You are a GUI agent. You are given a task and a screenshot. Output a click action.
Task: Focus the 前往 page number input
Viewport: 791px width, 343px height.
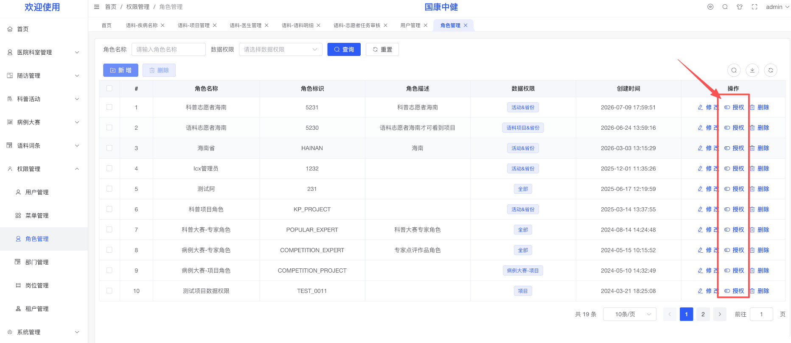[761, 314]
